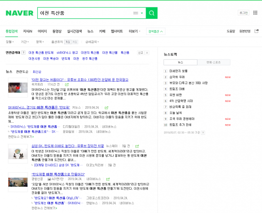Sort news by 관련도순
Screen dimensions: 262x213
[x=22, y=72]
